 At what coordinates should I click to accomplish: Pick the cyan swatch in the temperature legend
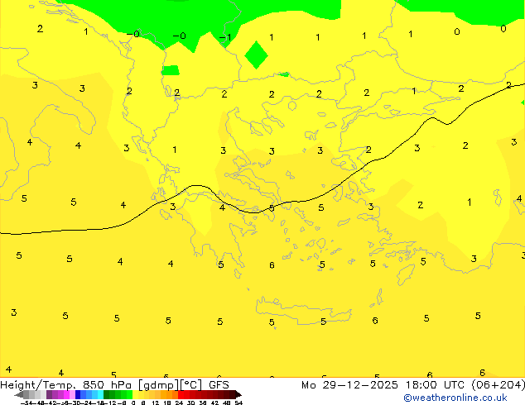tap(100, 394)
